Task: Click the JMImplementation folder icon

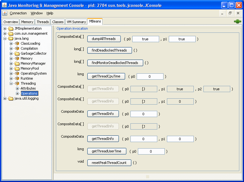Action: coord(11,28)
